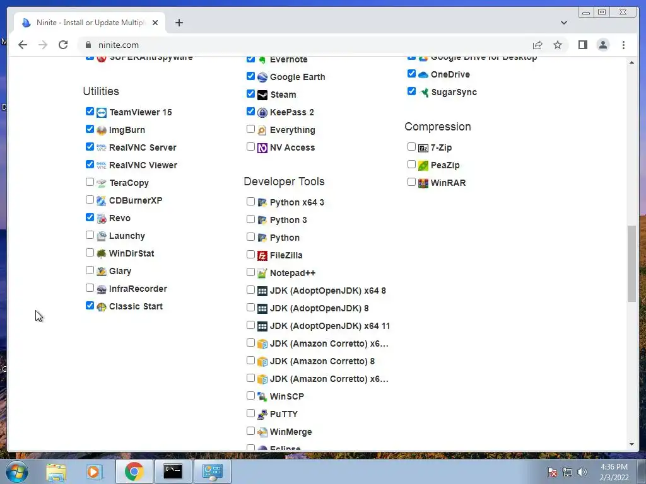Click the scrollbar down arrow

point(631,444)
